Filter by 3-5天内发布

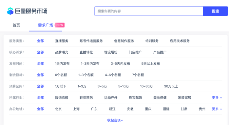(120, 63)
